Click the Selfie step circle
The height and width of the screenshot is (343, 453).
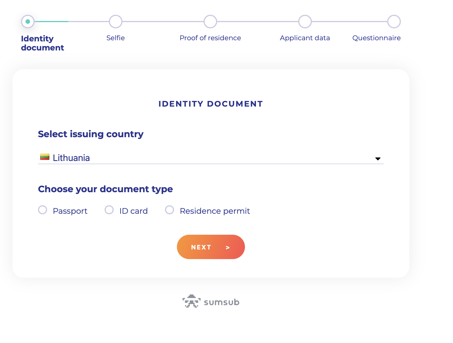coord(116,22)
